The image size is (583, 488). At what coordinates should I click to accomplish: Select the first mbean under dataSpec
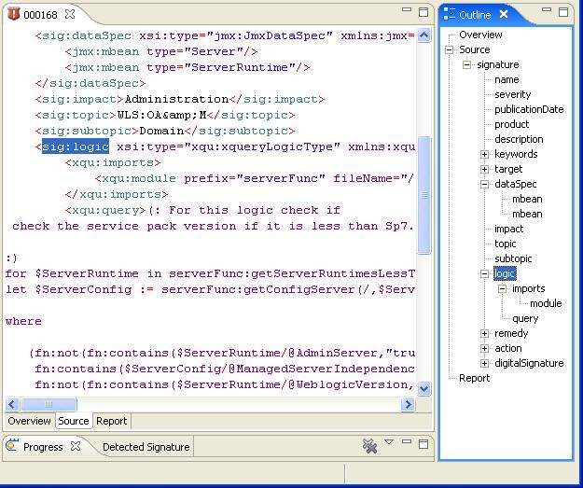(527, 199)
